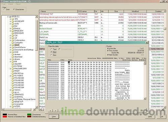Screen dimensions: 168x122
Task: Switch the view to Directories
Action: (x=14, y=9)
